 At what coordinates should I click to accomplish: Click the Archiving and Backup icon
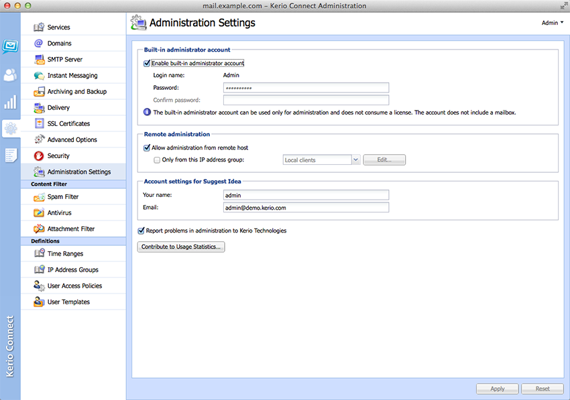[39, 92]
